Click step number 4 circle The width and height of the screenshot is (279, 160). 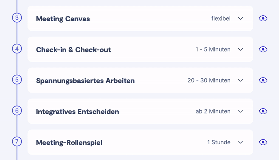(17, 49)
